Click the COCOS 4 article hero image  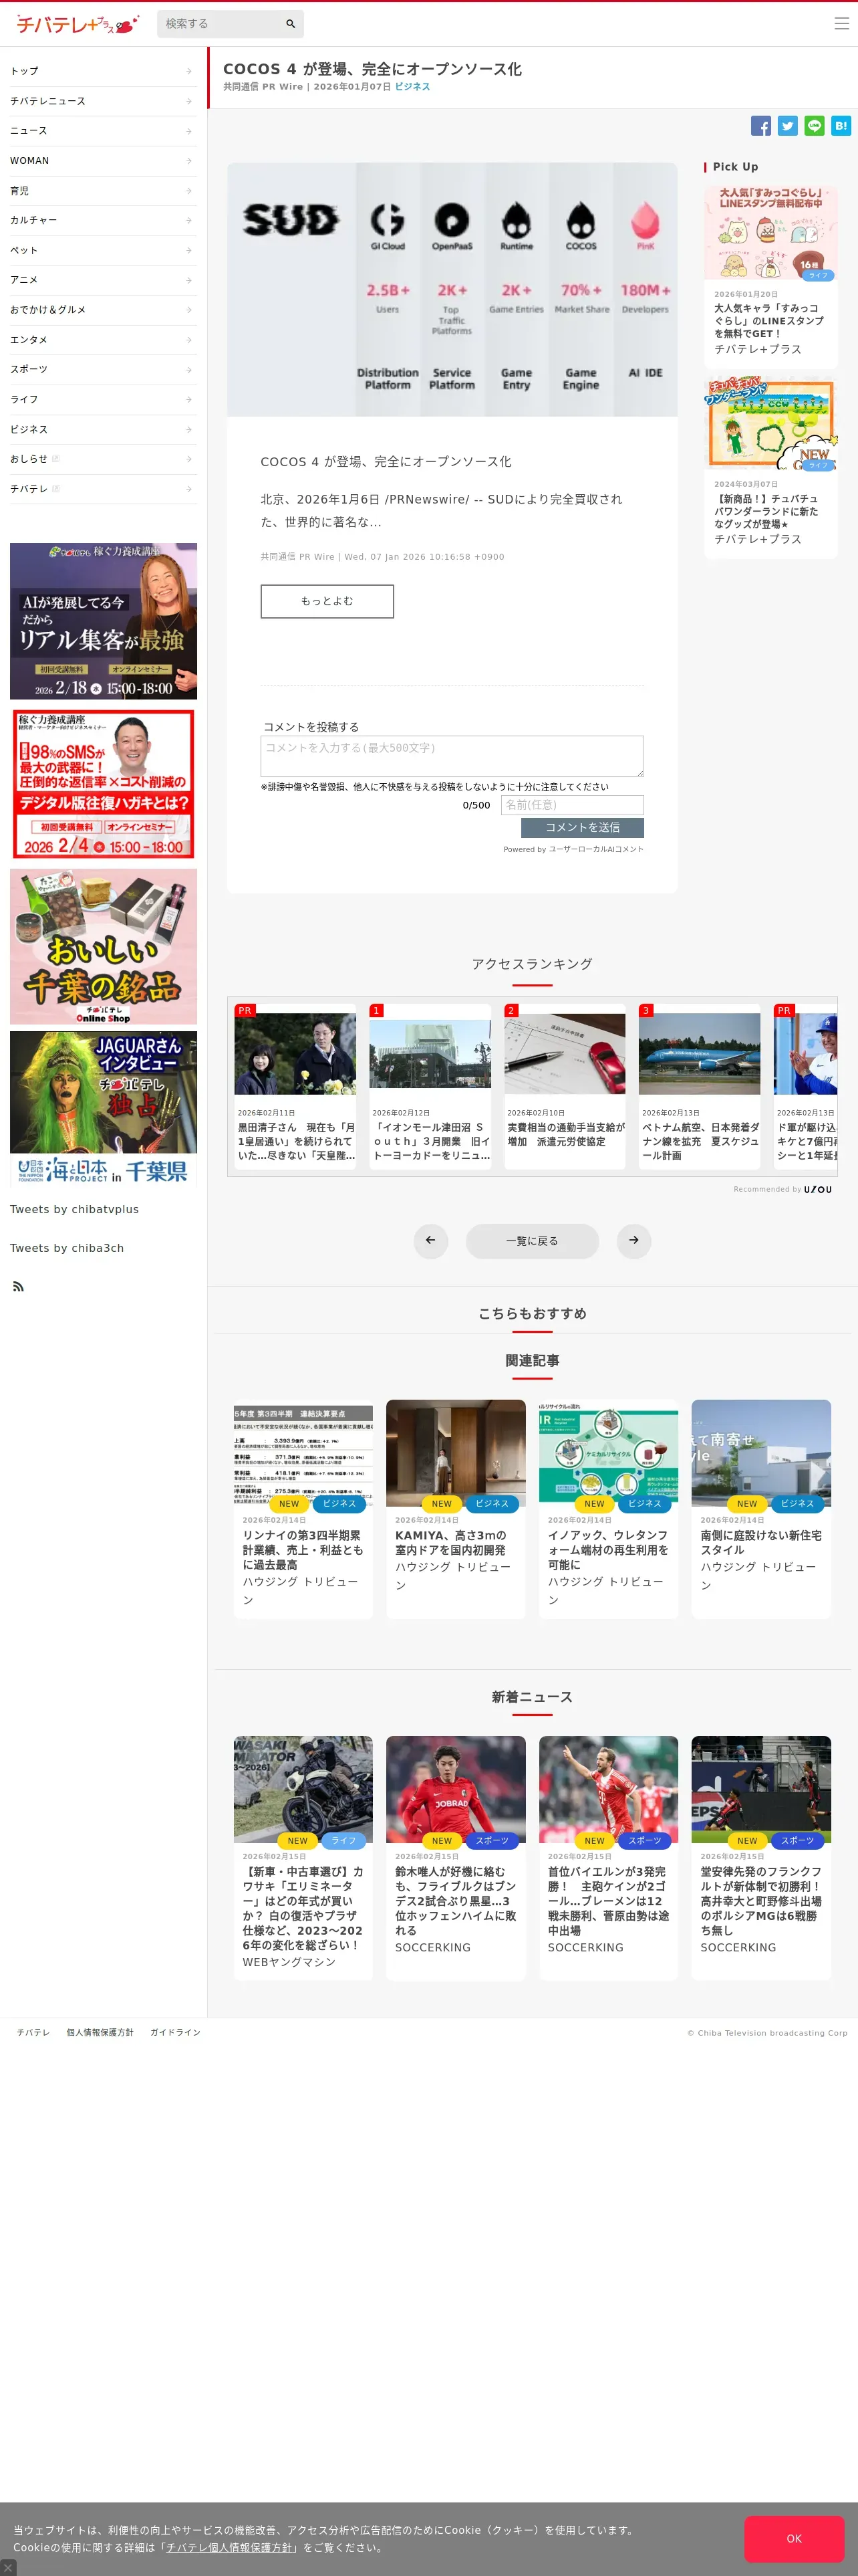point(452,289)
